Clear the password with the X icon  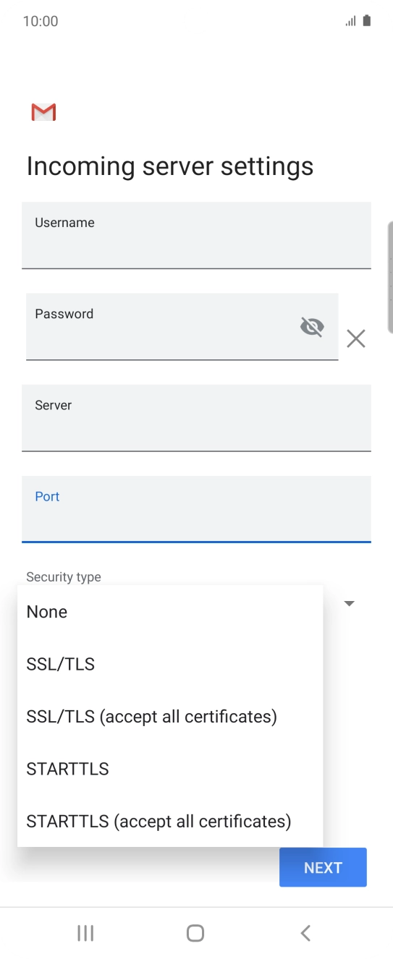[355, 338]
